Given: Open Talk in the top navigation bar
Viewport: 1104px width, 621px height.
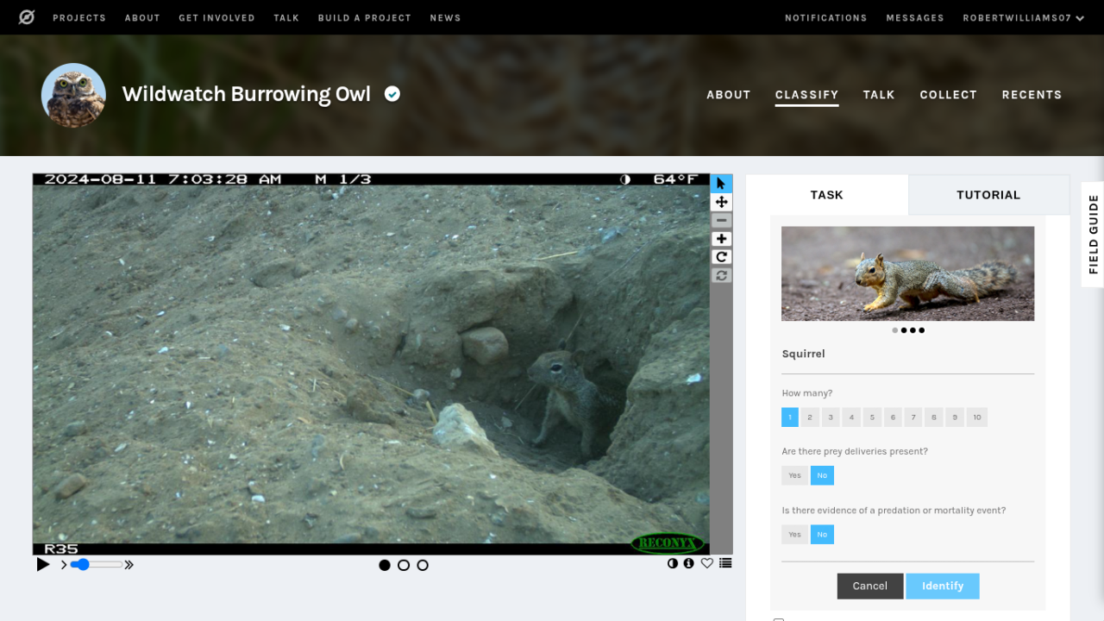Looking at the screenshot, I should coord(286,18).
